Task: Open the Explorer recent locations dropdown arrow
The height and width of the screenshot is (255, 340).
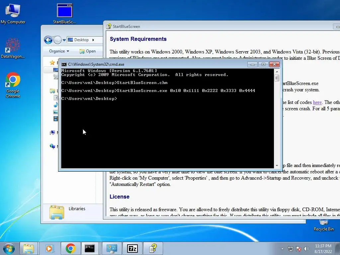Action: [x=64, y=40]
